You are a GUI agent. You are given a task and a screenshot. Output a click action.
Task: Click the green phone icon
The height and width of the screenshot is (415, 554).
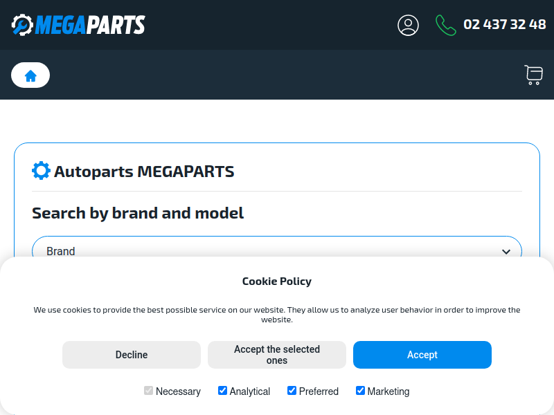pyautogui.click(x=445, y=25)
